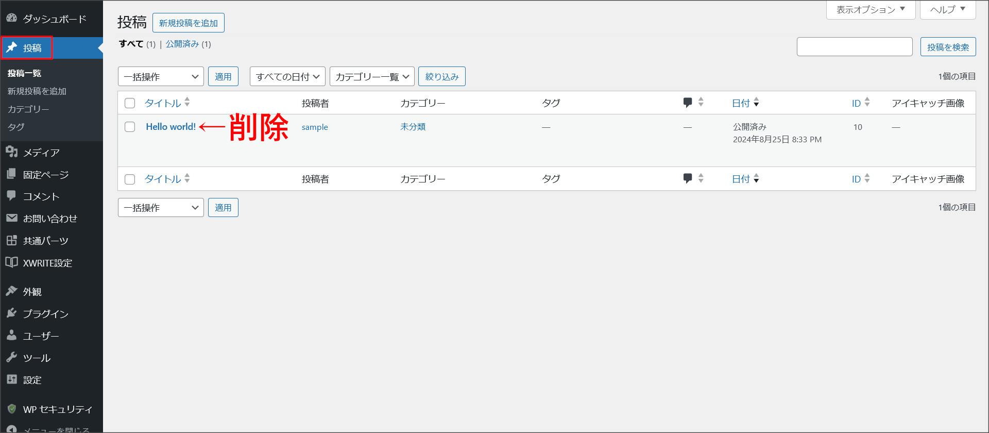
Task: Click the comments bubble icon in bottom header row
Action: (687, 178)
